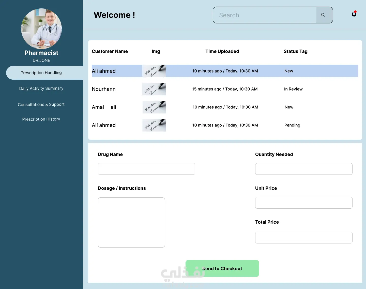Open prescription image in highlighted Ali ahmed row
Image resolution: width=366 pixels, height=289 pixels.
[x=154, y=71]
